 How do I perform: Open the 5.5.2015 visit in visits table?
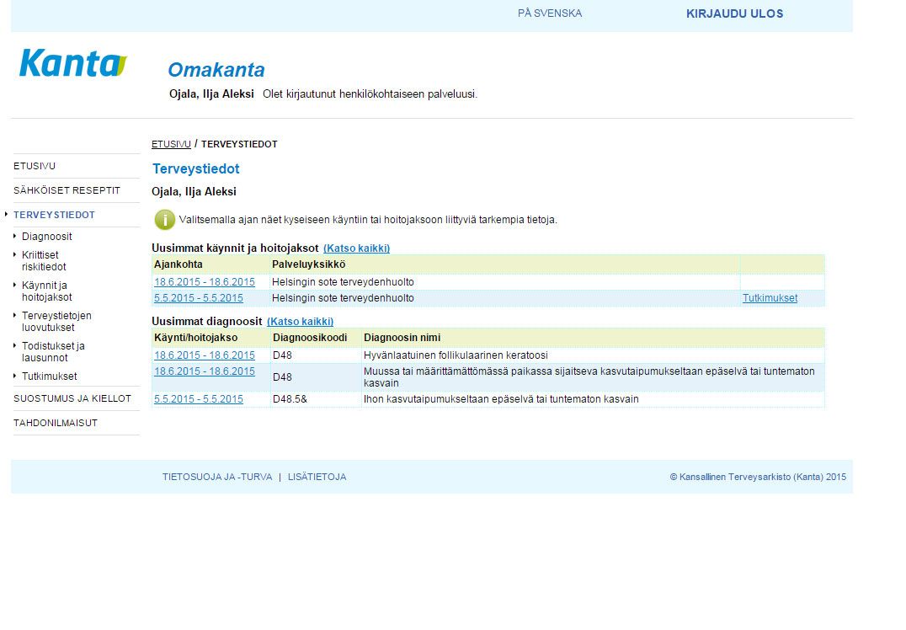(x=199, y=298)
